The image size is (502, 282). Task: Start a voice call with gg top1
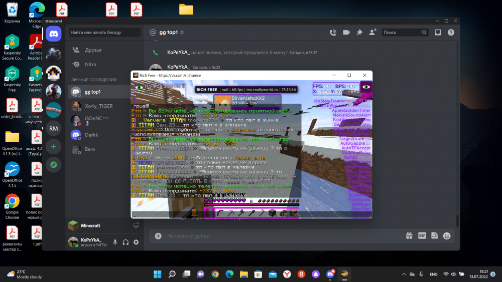[x=333, y=32]
